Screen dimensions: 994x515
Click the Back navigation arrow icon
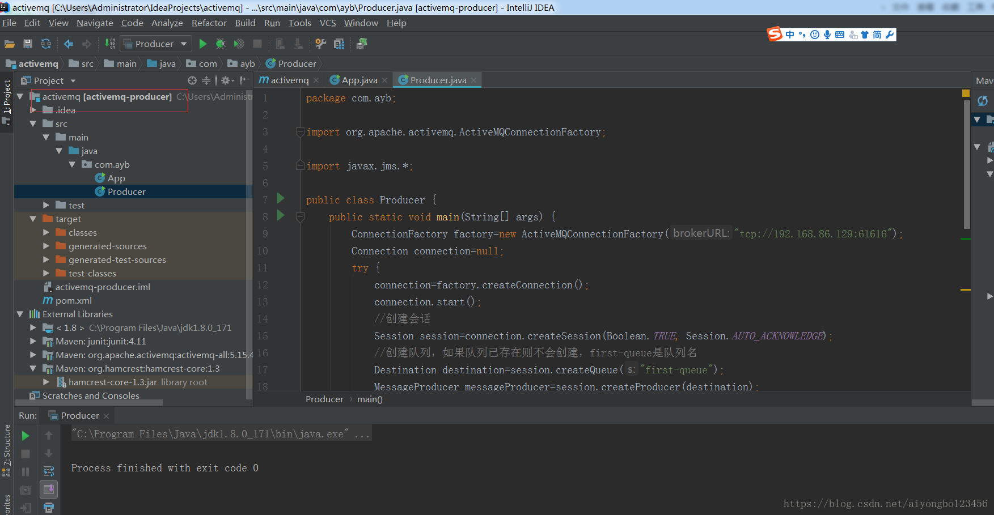pyautogui.click(x=69, y=44)
